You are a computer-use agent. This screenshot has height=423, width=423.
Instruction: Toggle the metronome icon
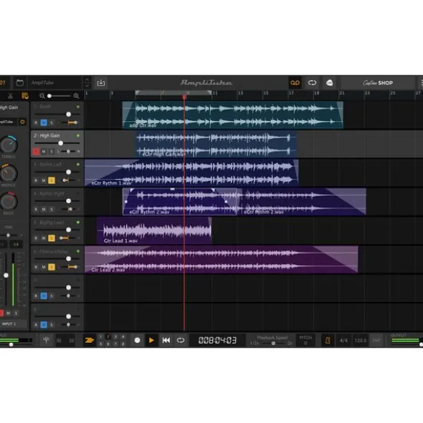(x=328, y=341)
